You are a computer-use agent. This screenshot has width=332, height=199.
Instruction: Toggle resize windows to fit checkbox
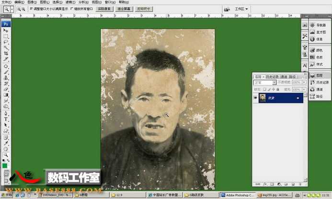click(x=32, y=9)
